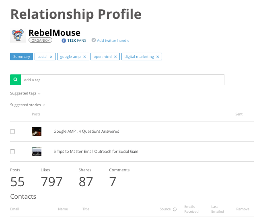The height and width of the screenshot is (218, 257).
Task: Remove the open html tag
Action: tap(116, 57)
